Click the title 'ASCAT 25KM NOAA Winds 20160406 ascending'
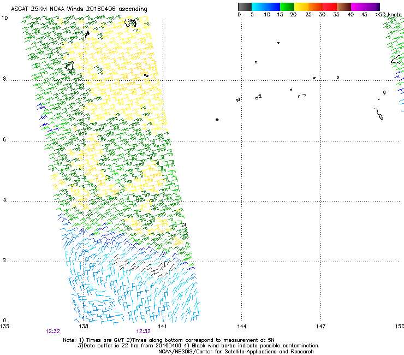Image resolution: width=404 pixels, height=355 pixels. pyautogui.click(x=79, y=9)
